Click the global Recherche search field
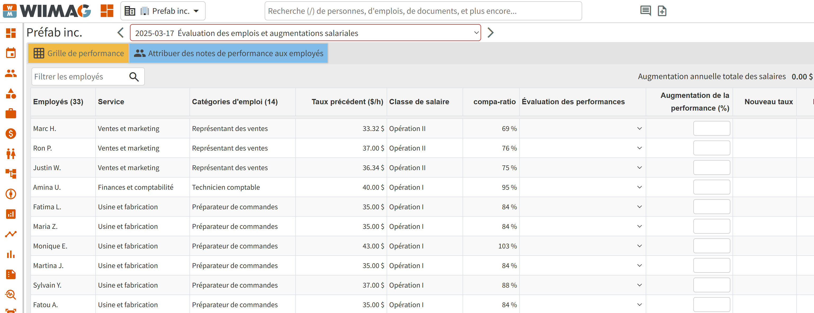814x313 pixels. [x=423, y=11]
